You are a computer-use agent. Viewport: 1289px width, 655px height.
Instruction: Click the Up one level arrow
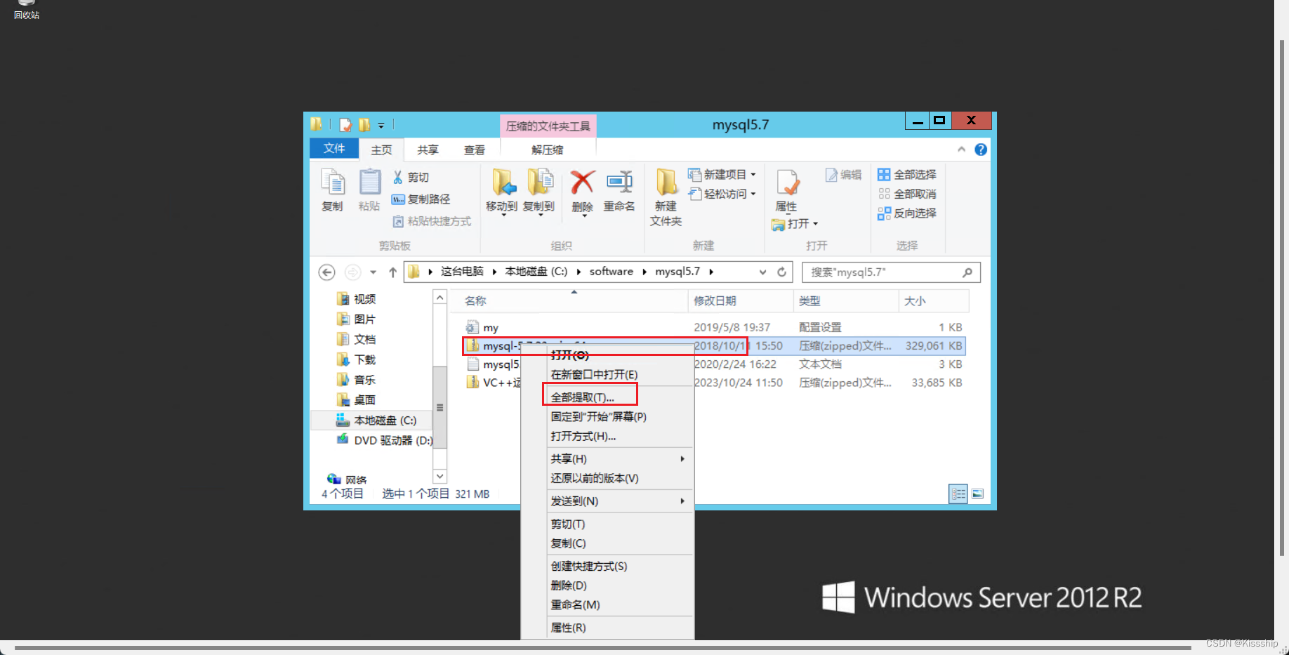(392, 272)
